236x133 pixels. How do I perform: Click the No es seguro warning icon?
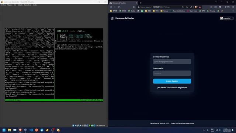[x=139, y=7]
